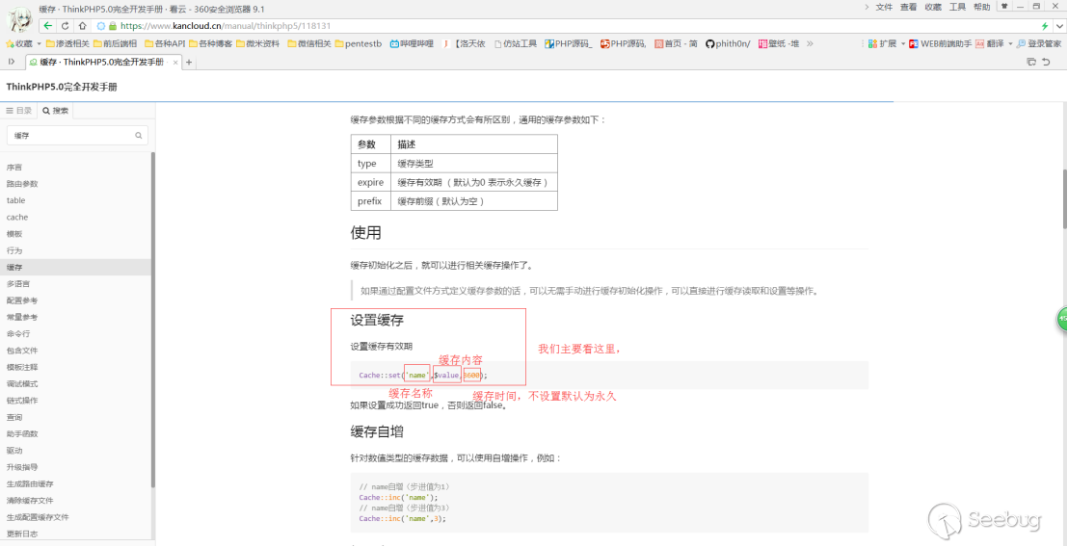The image size is (1068, 547).
Task: Open the first PHP源码_ bookmark
Action: [x=569, y=43]
